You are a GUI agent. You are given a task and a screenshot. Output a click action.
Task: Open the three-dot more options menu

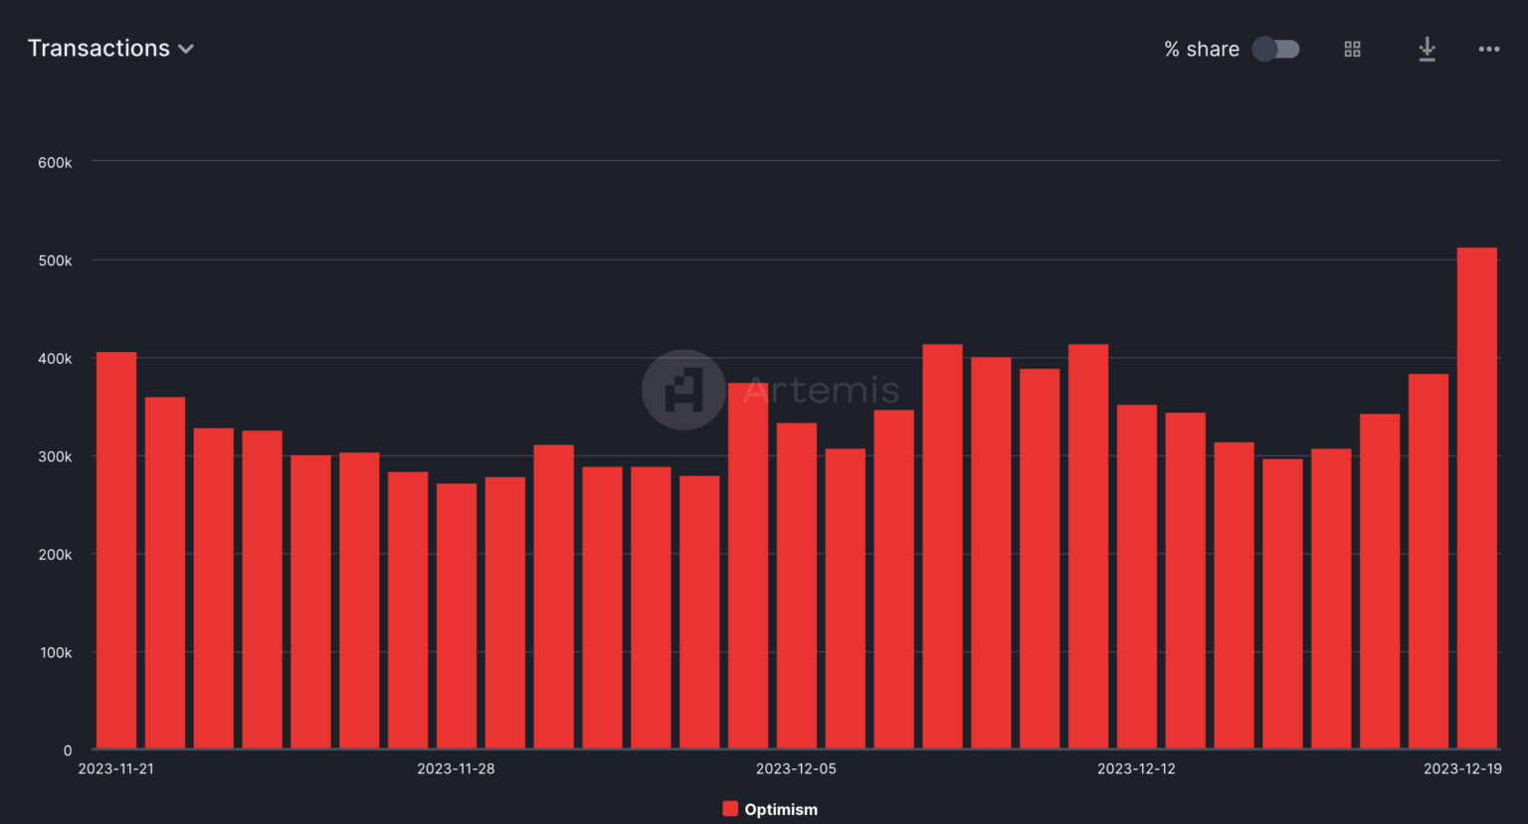tap(1488, 49)
